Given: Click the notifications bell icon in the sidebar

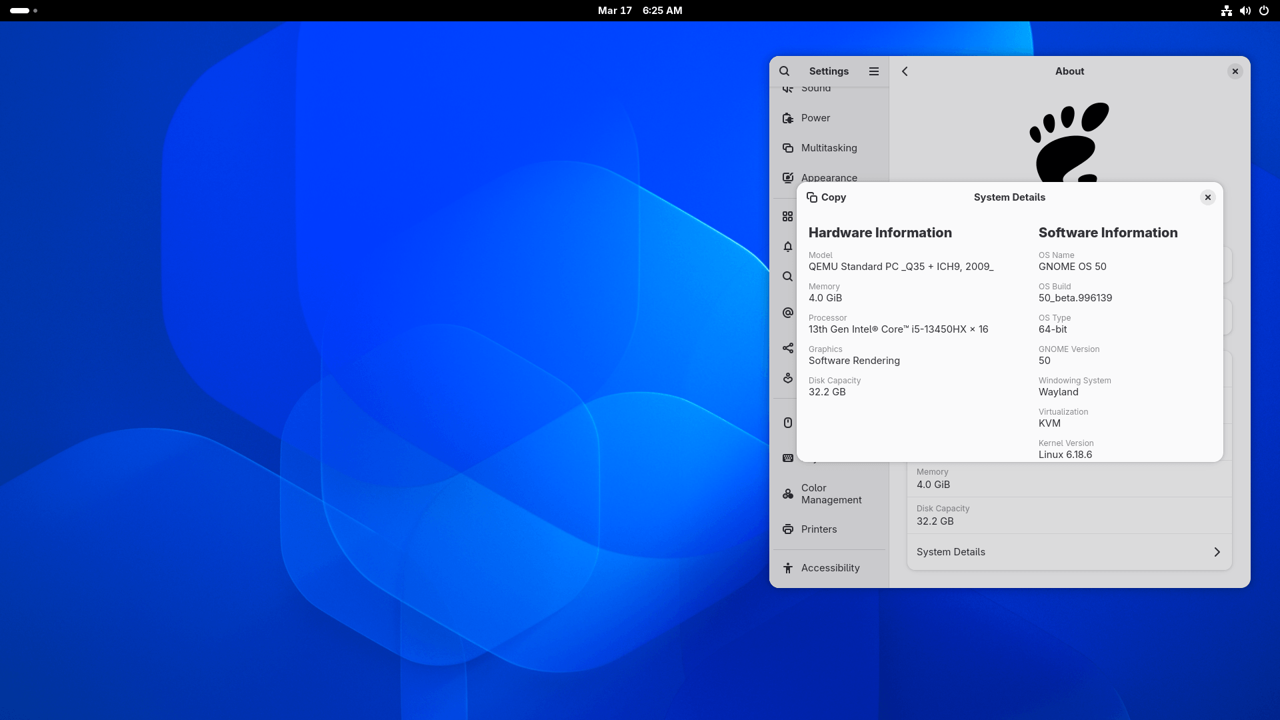Looking at the screenshot, I should pyautogui.click(x=788, y=247).
